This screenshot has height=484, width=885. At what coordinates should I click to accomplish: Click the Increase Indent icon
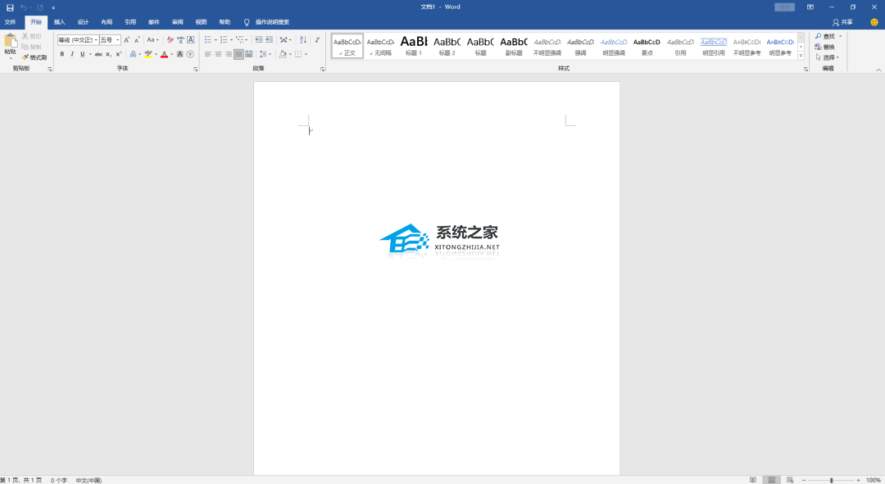tap(270, 40)
